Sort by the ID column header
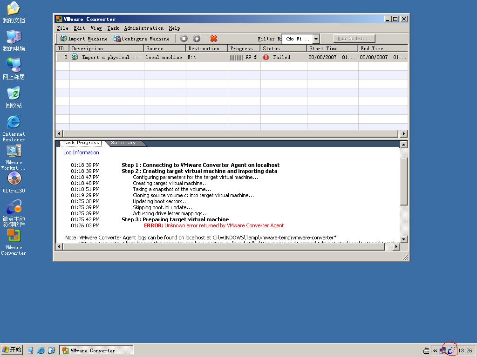The width and height of the screenshot is (477, 357). pyautogui.click(x=62, y=48)
